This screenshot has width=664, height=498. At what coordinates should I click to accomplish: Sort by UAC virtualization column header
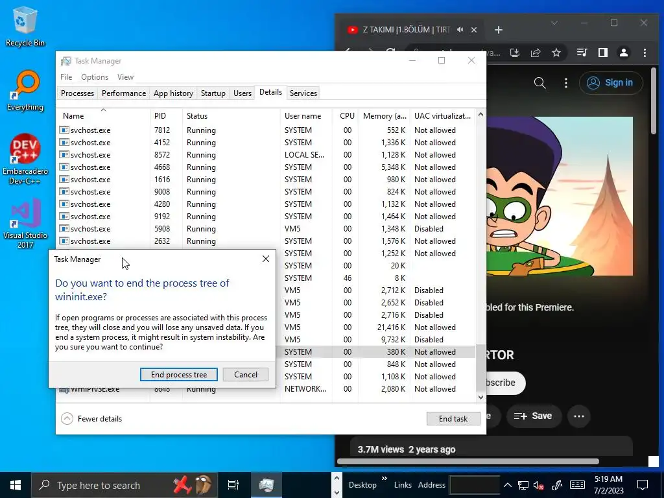click(x=443, y=115)
